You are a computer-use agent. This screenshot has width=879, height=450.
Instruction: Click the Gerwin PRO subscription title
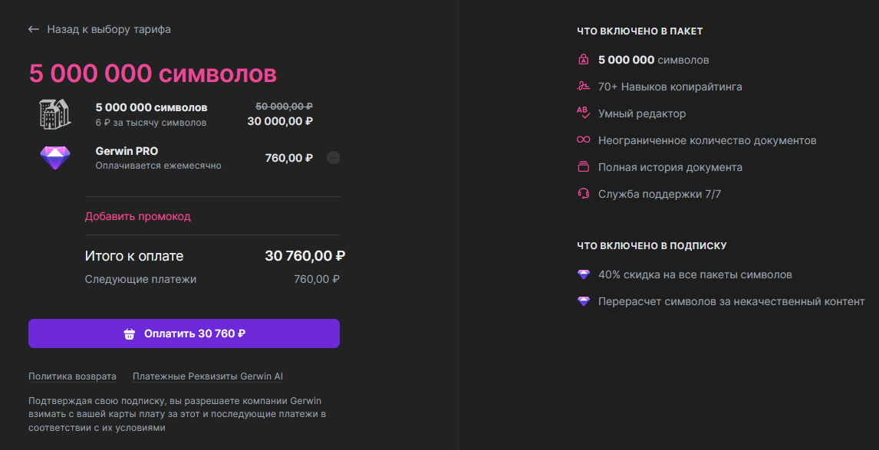pyautogui.click(x=127, y=151)
